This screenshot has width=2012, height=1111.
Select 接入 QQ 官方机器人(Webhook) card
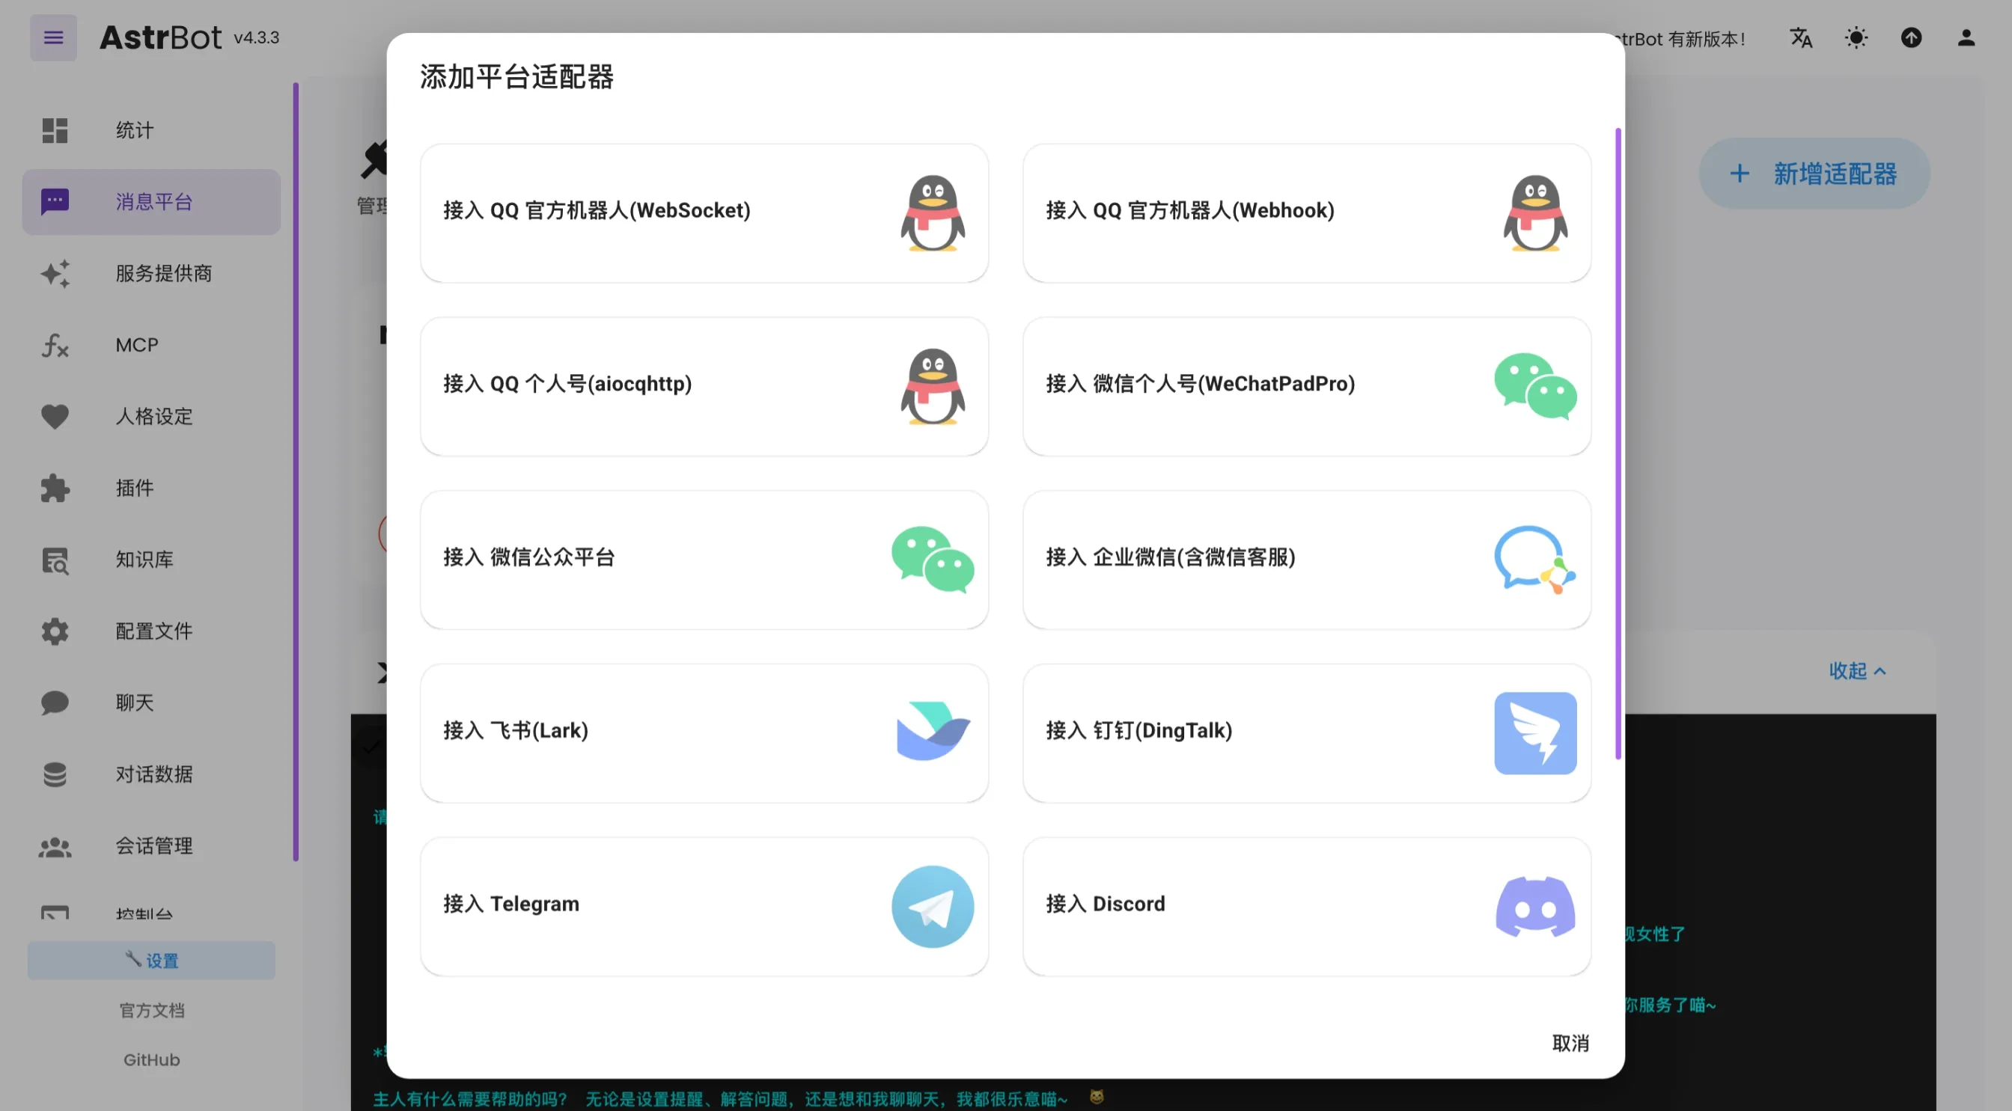[1306, 212]
